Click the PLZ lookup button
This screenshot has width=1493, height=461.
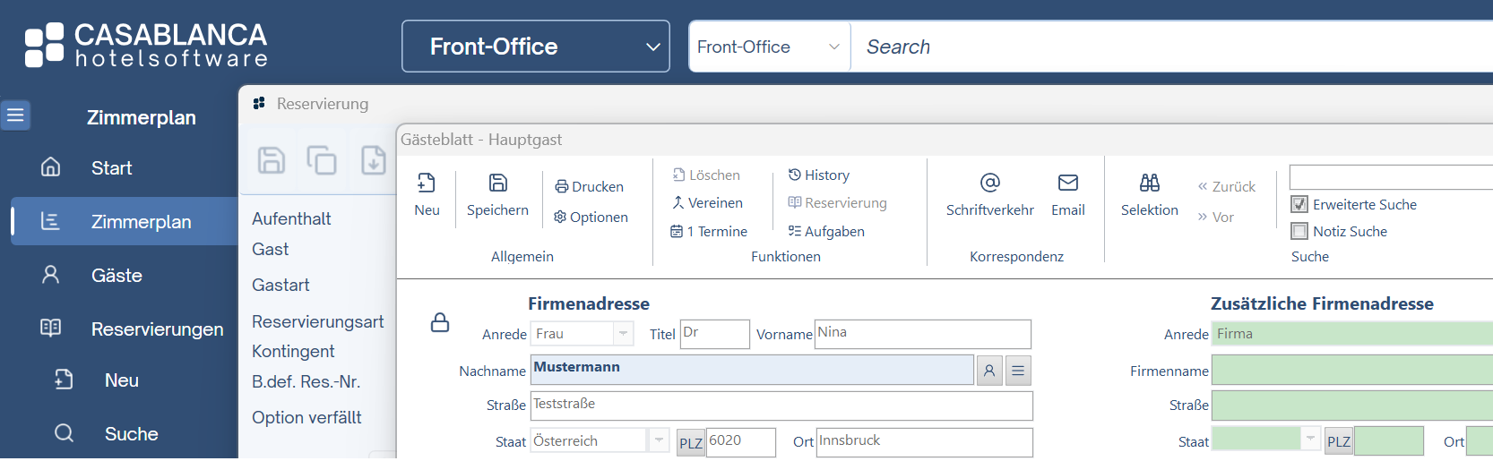click(x=691, y=443)
